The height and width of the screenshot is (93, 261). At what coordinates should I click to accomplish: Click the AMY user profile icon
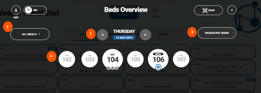point(16,10)
